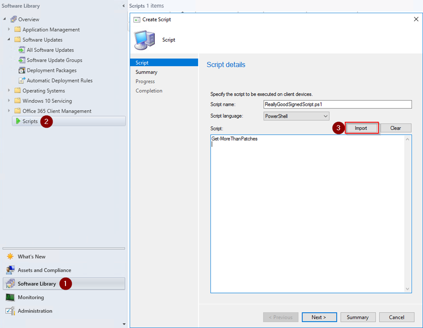Open the What's New workspace icon
The image size is (423, 328).
point(10,257)
